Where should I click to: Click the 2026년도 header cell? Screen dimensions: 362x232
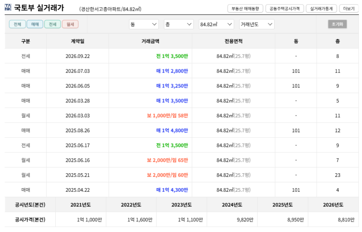333,205
